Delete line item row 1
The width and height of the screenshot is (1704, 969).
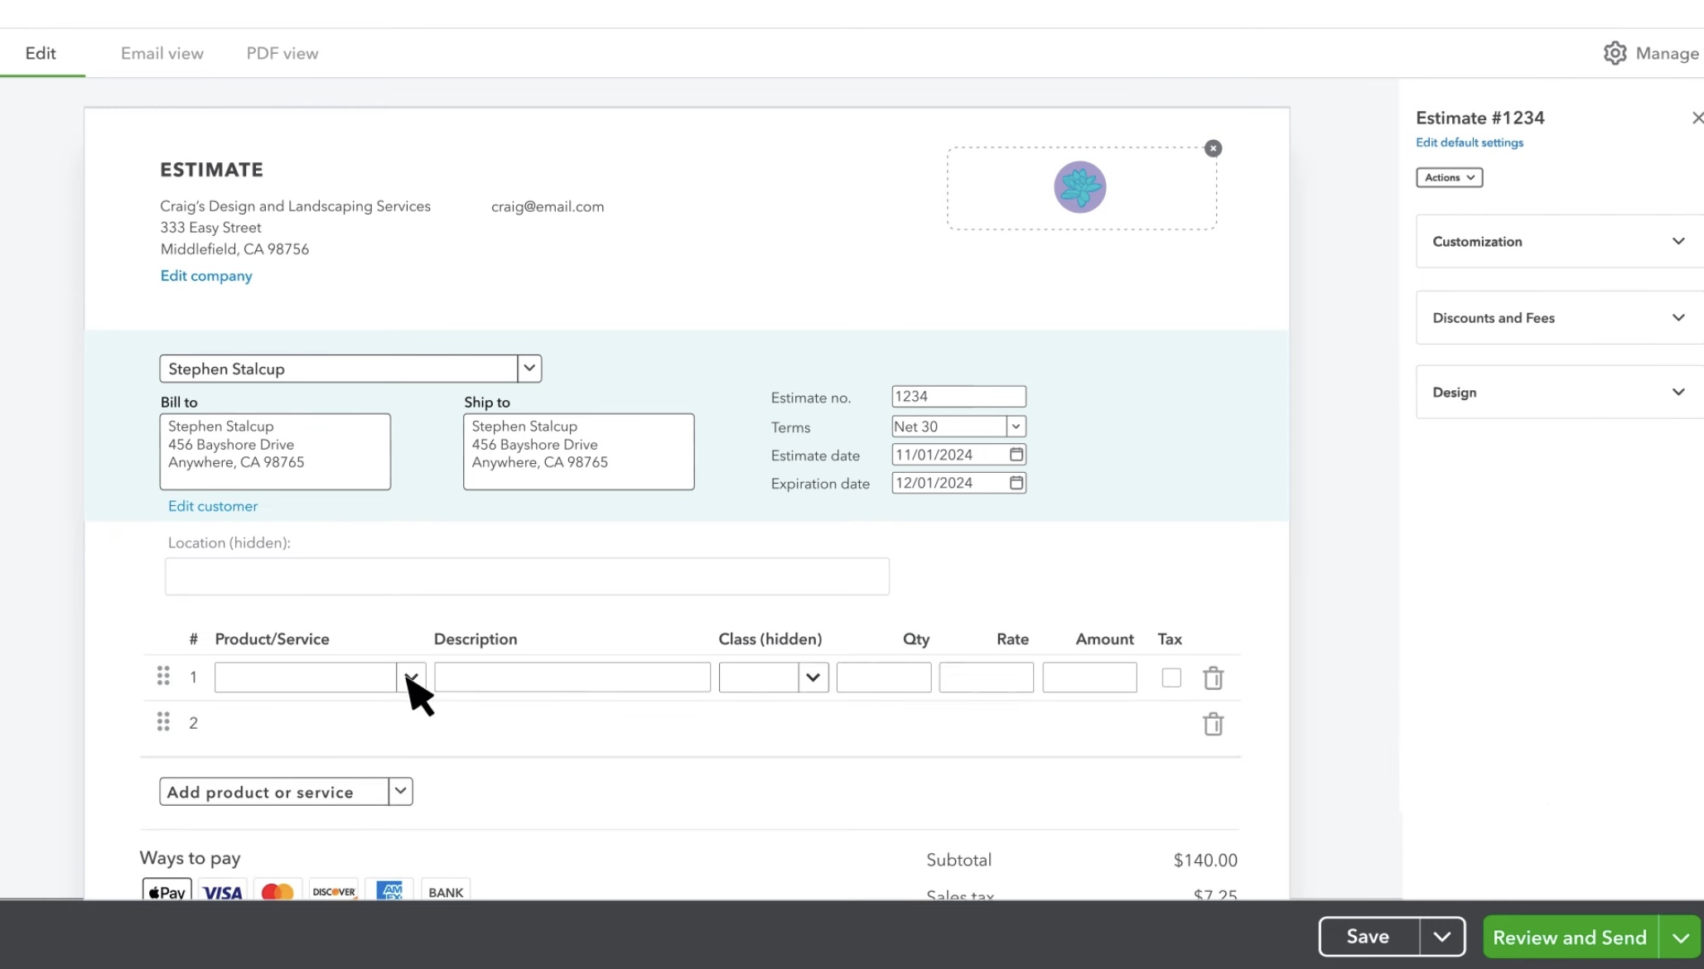pos(1213,678)
